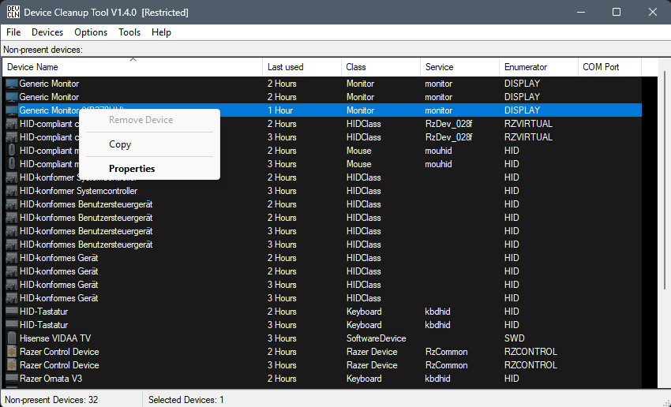The image size is (671, 407).
Task: Open the File menu
Action: coord(13,32)
